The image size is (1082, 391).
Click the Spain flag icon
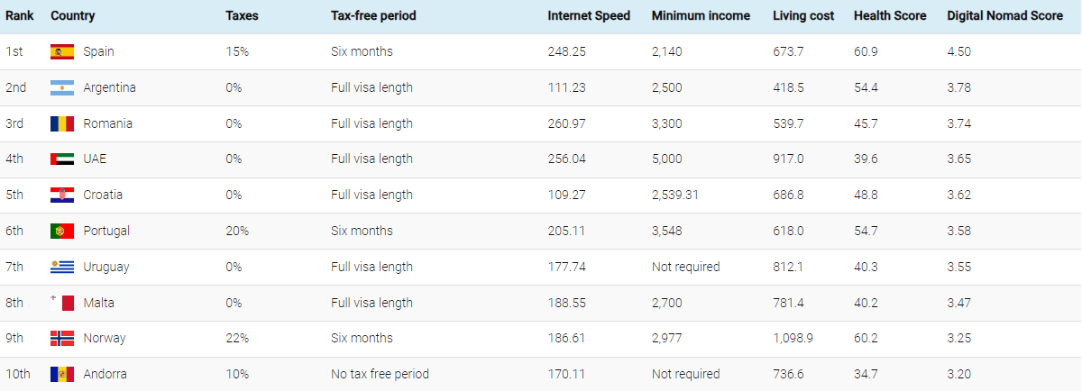pos(61,51)
